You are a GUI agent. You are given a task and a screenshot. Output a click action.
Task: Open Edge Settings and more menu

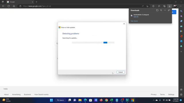(181, 6)
